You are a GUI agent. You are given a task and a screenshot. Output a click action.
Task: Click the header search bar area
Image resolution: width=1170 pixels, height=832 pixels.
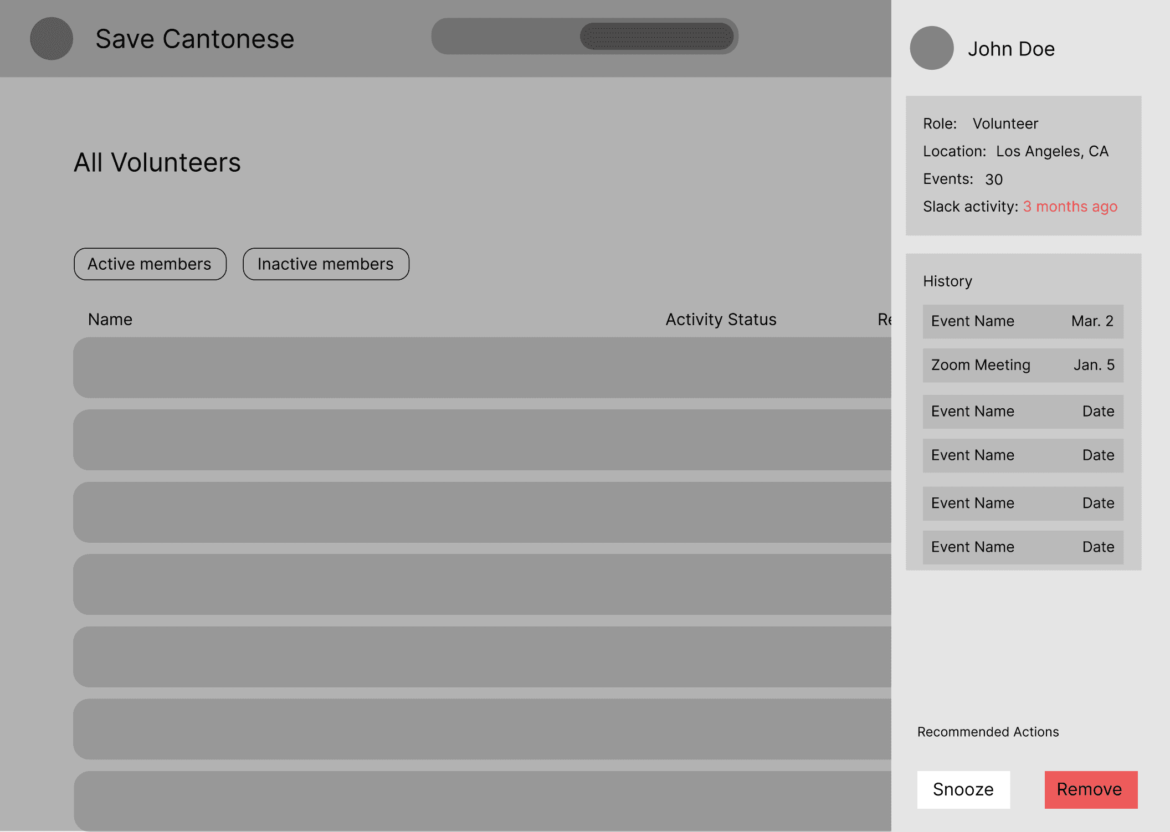point(504,37)
